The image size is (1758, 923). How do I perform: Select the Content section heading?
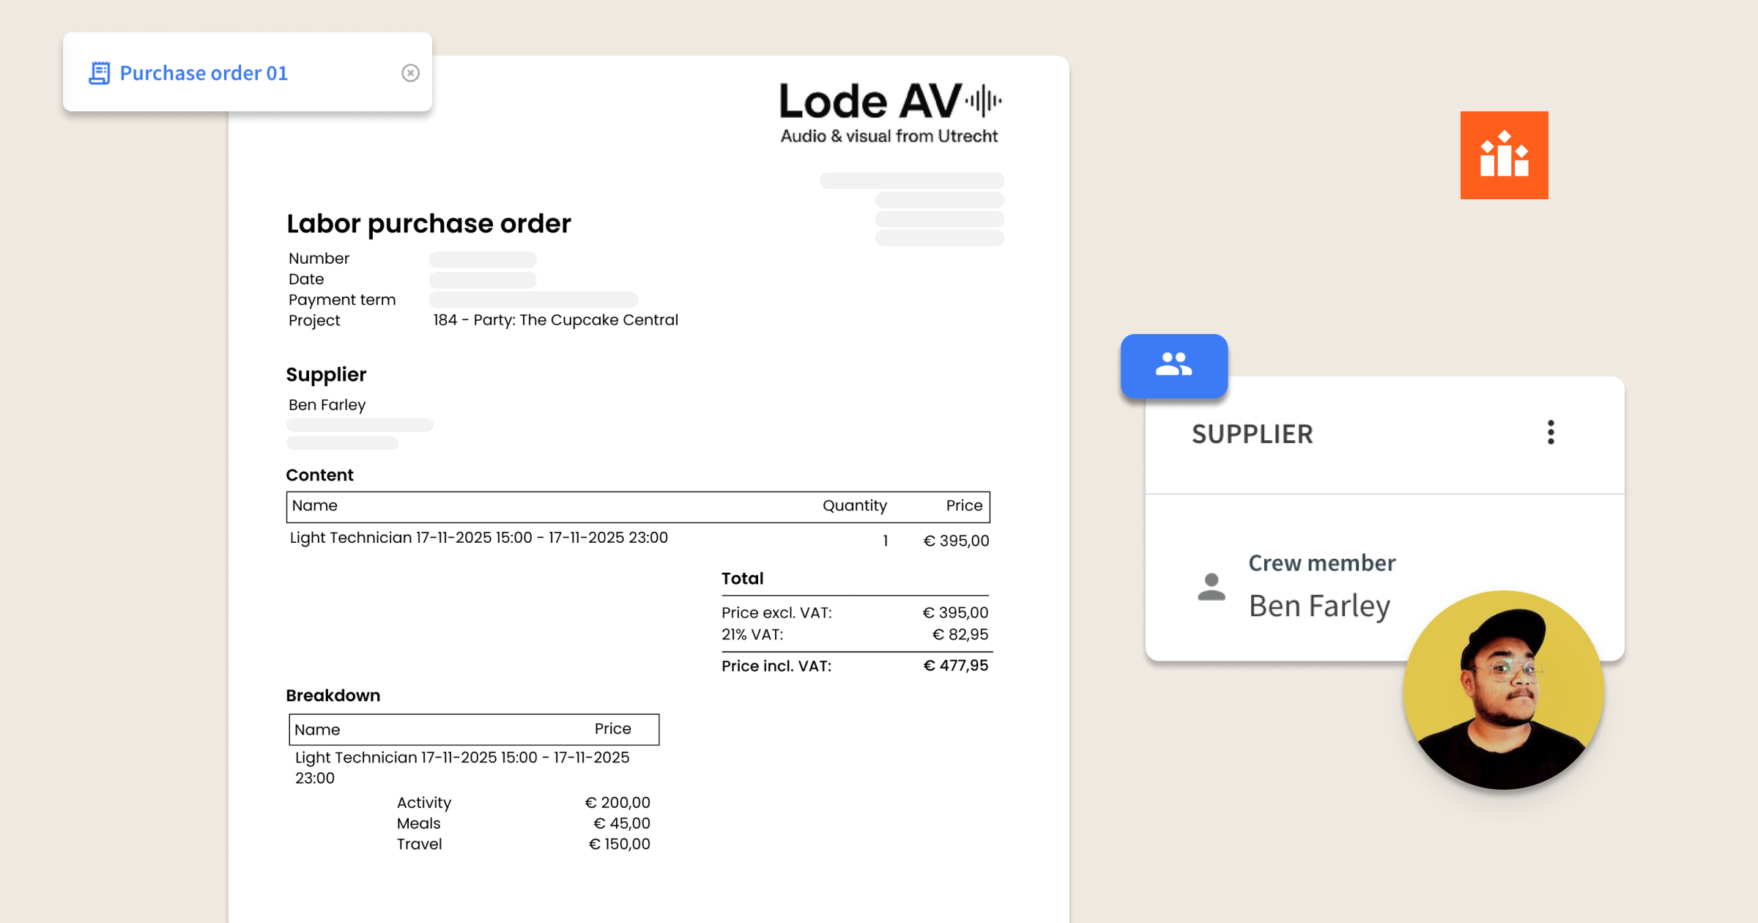320,475
